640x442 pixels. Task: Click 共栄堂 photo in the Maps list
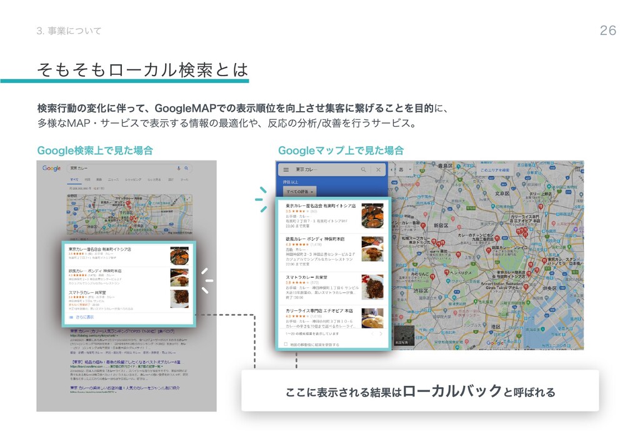click(x=372, y=287)
